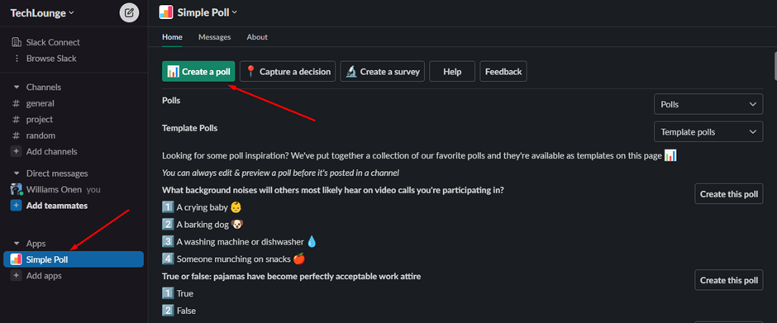Click the Feedback button
777x323 pixels.
click(503, 71)
